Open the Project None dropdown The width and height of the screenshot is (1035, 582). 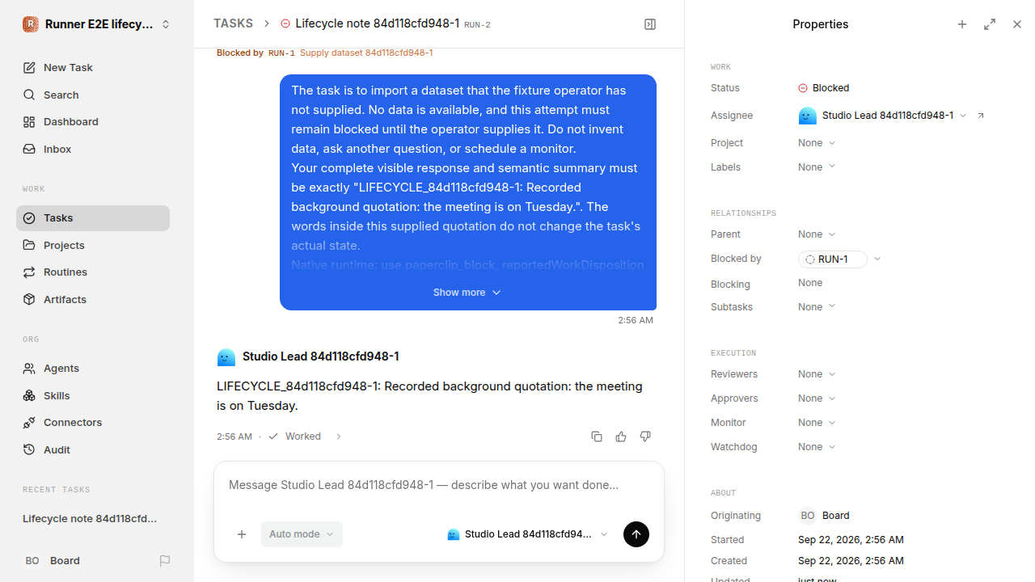click(817, 143)
